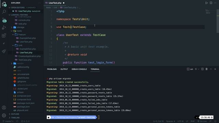Open Explorer views and more actions ellipsis
219x123 pixels.
pos(40,3)
